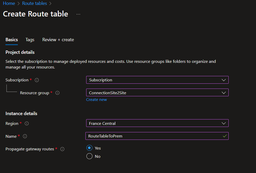Open the Subscription dropdown
The image size is (256, 173).
point(157,80)
